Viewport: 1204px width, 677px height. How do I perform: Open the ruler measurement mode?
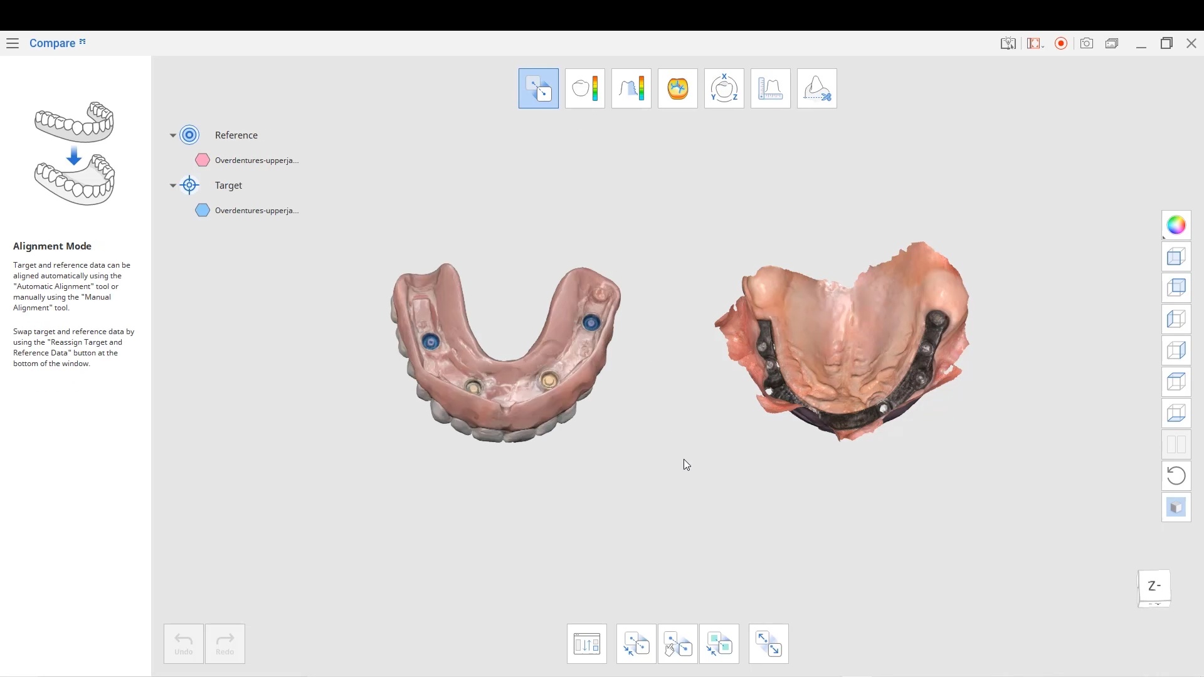click(770, 88)
